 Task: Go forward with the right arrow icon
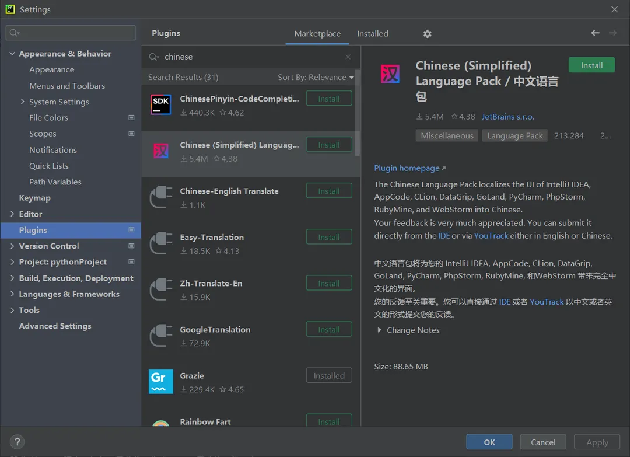612,33
